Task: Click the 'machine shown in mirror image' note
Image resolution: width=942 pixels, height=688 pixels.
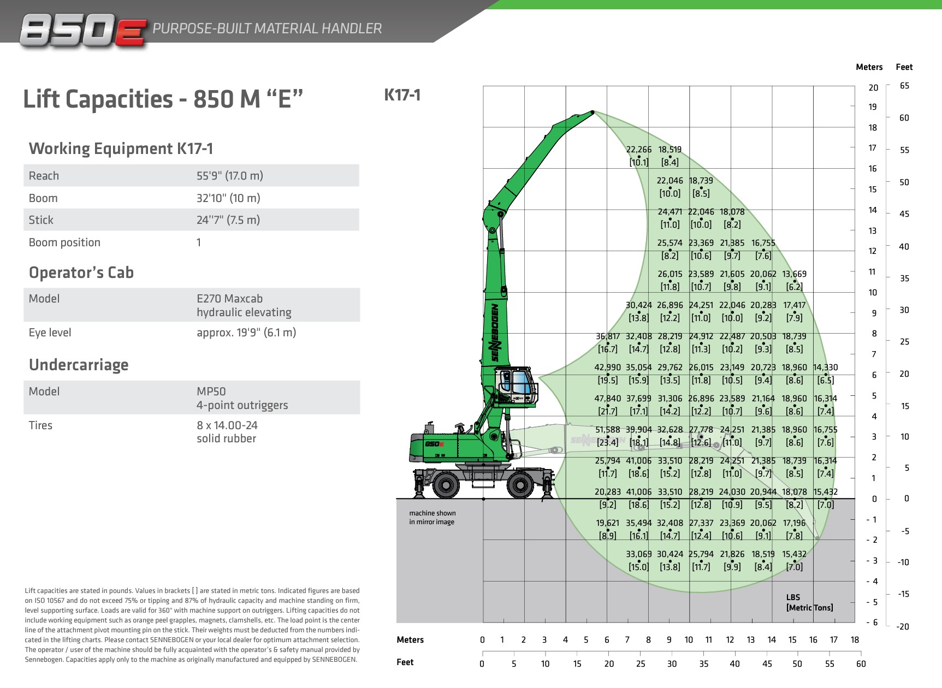Action: coord(433,518)
